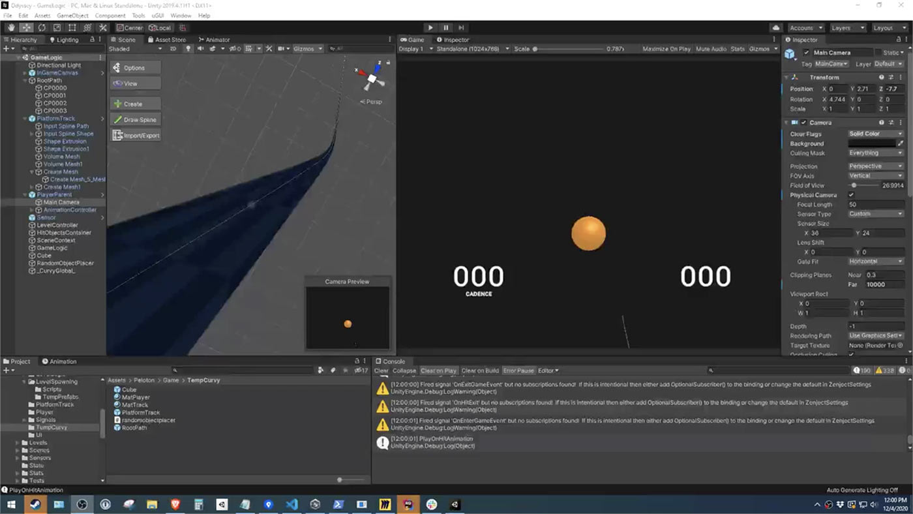Toggle Error Pause in the Console
The height and width of the screenshot is (514, 913).
(x=518, y=370)
